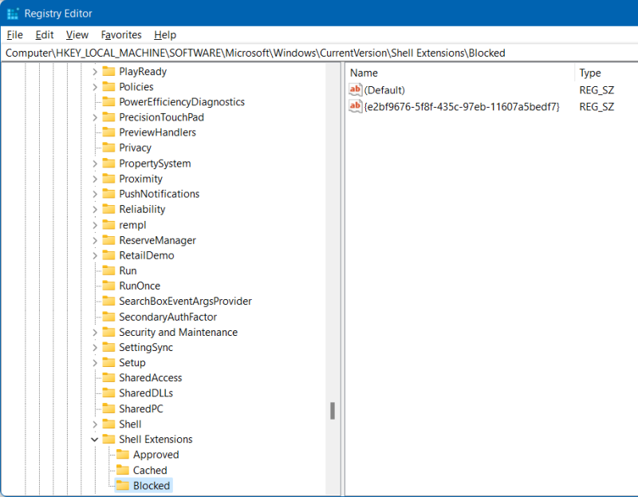Click the PlayReady folder icon
This screenshot has width=638, height=497.
[108, 72]
